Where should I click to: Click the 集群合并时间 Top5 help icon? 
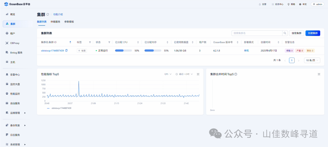(236, 74)
